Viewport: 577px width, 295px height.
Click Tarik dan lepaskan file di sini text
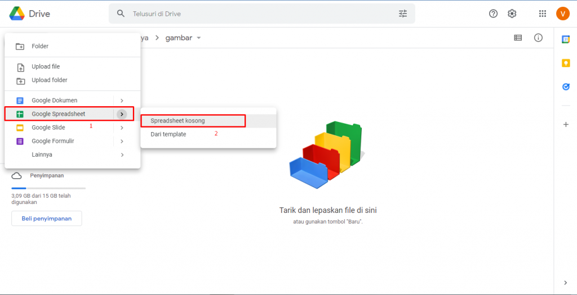pos(328,210)
